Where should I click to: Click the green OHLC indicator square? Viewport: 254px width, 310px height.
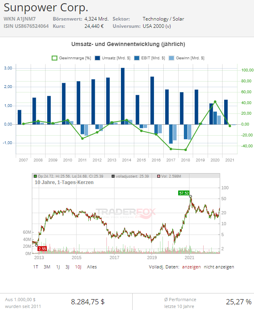click(35, 176)
